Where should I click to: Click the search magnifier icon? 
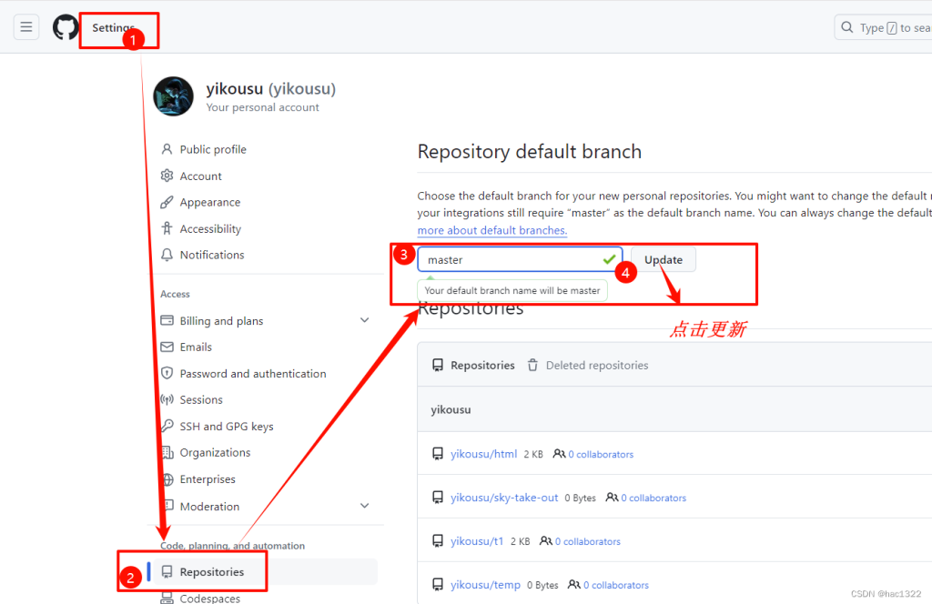tap(848, 27)
